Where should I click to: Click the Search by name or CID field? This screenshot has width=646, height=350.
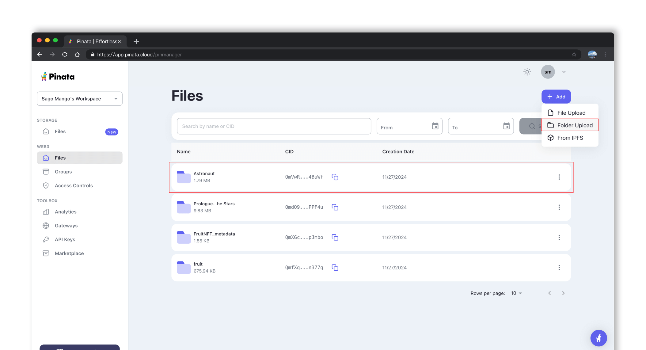tap(274, 125)
